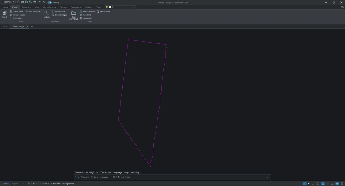Image resolution: width=345 pixels, height=186 pixels.
Task: Toggle the grid display icon
Action: 318,184
